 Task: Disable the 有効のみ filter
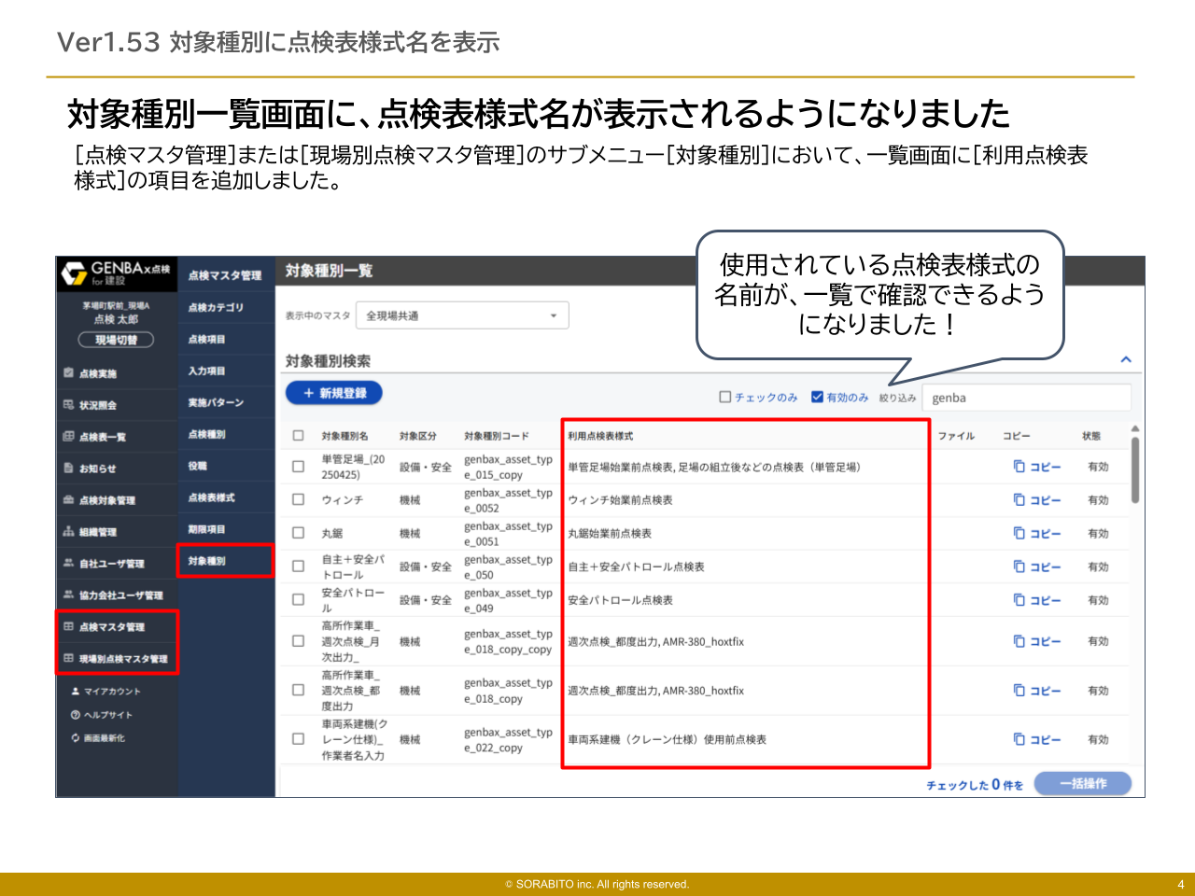point(815,397)
